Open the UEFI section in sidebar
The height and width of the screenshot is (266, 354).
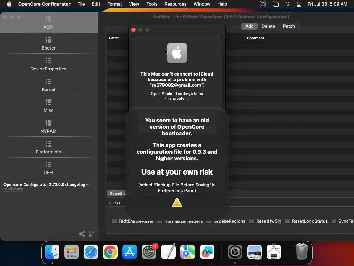coord(48,168)
